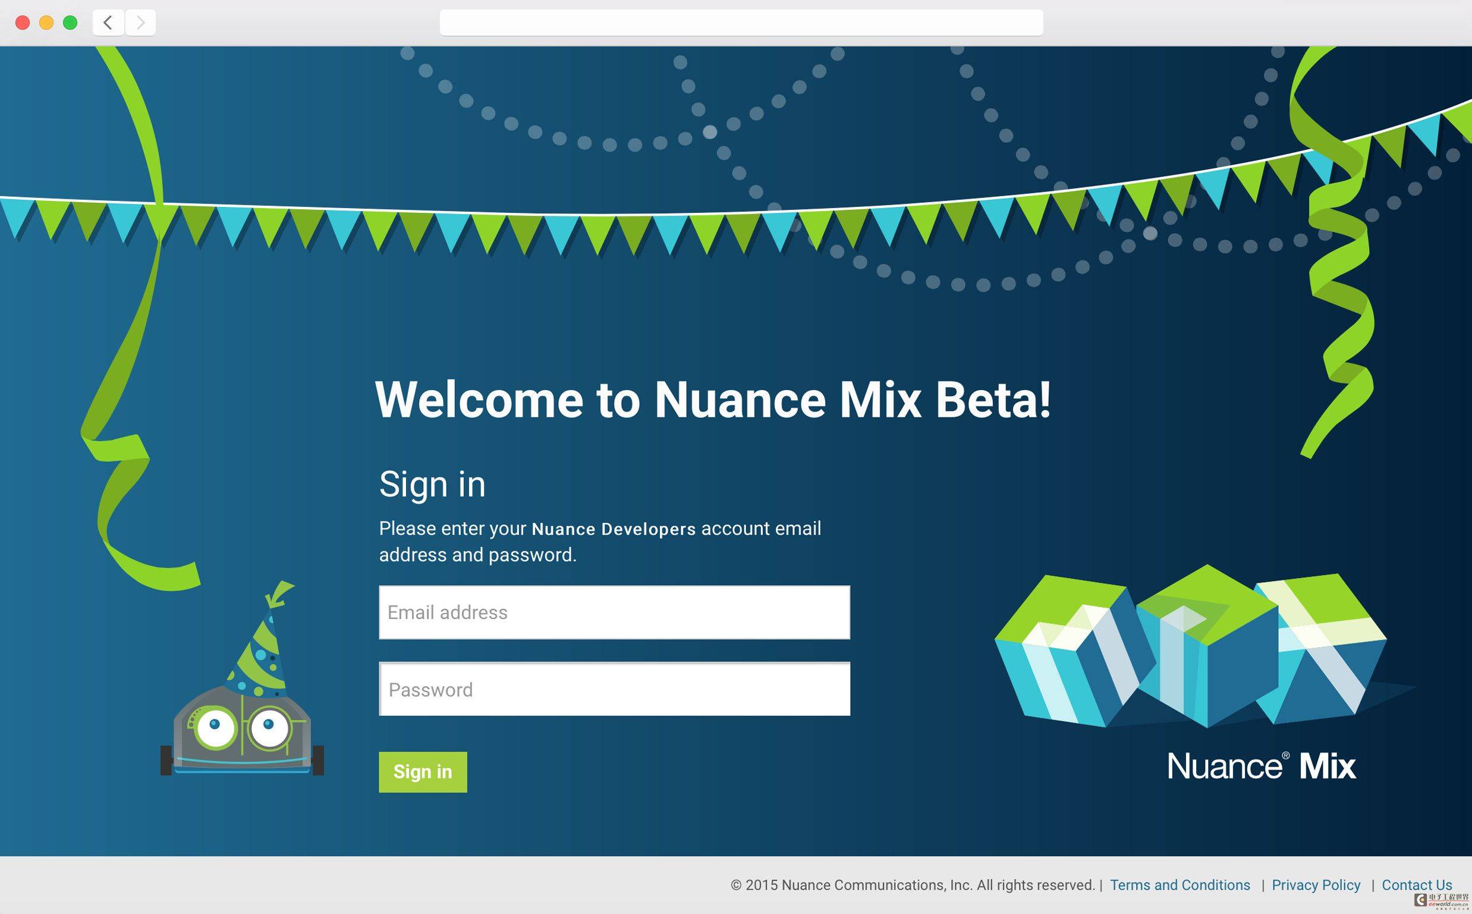The width and height of the screenshot is (1472, 914).
Task: Open the Contact Us link
Action: pos(1417,885)
